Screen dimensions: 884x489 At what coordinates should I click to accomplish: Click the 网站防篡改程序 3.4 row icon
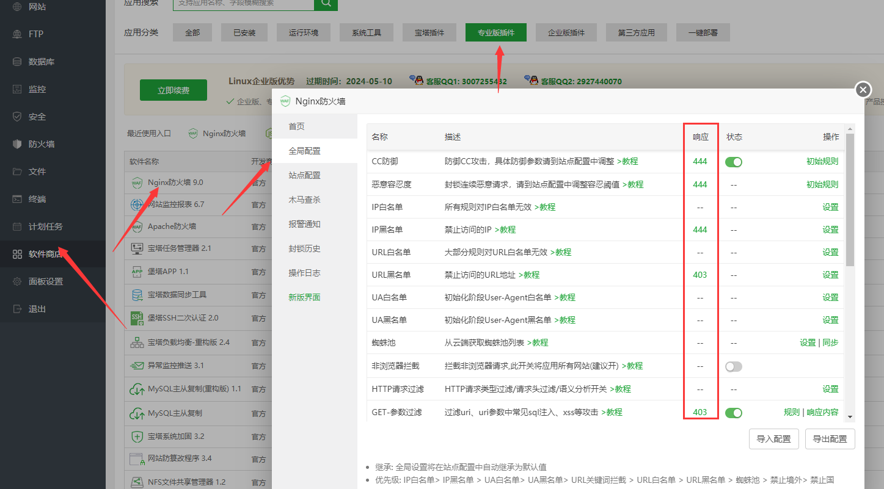[x=136, y=458]
